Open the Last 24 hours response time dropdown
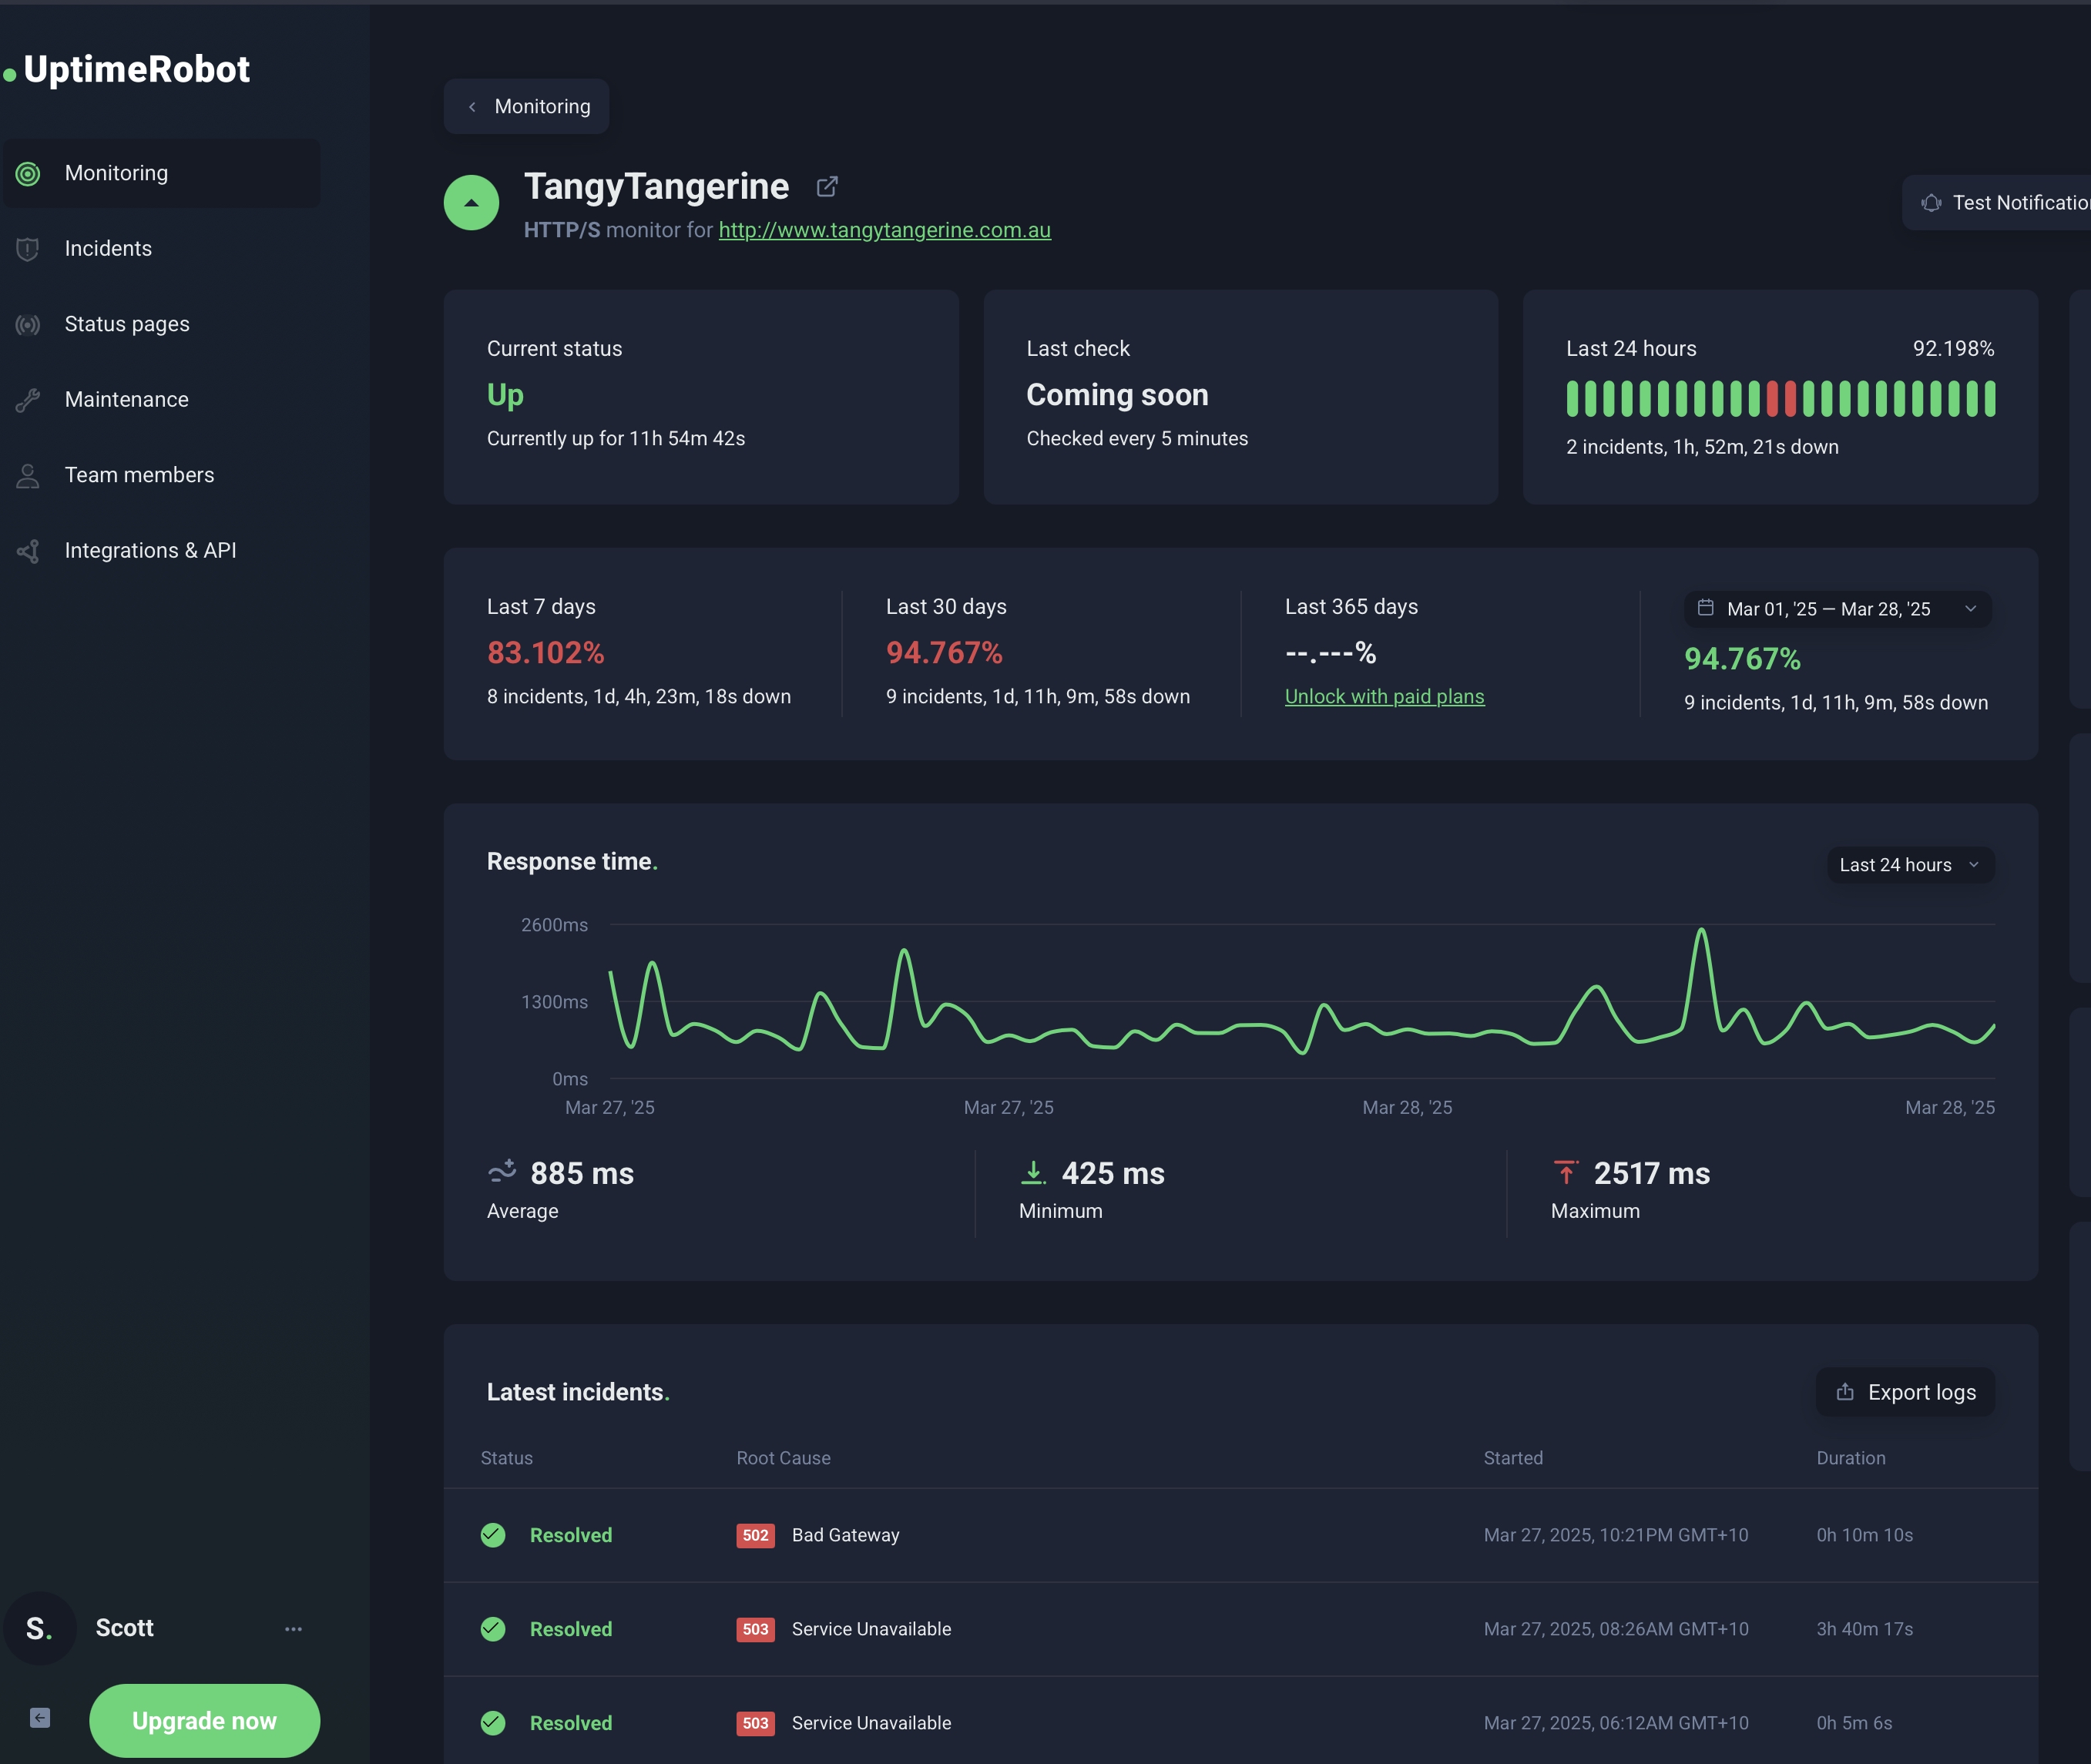The width and height of the screenshot is (2091, 1764). (x=1910, y=865)
